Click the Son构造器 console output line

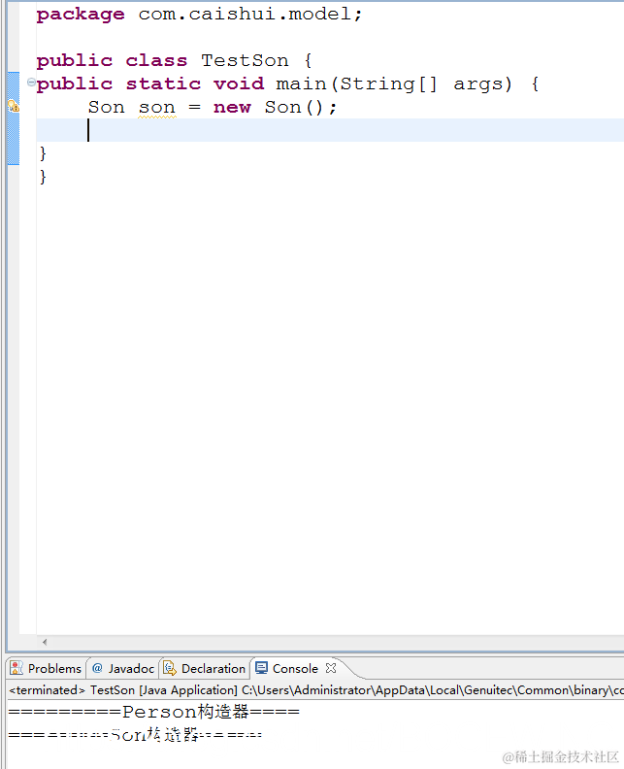coord(135,735)
